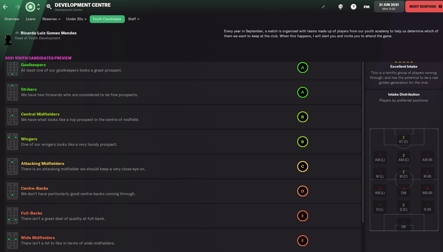Open the club badge menu

pos(30,7)
